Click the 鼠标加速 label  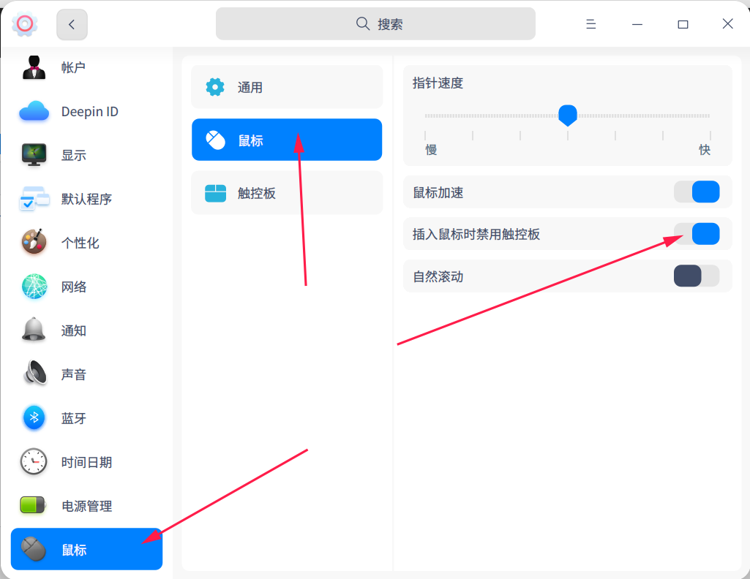(438, 192)
